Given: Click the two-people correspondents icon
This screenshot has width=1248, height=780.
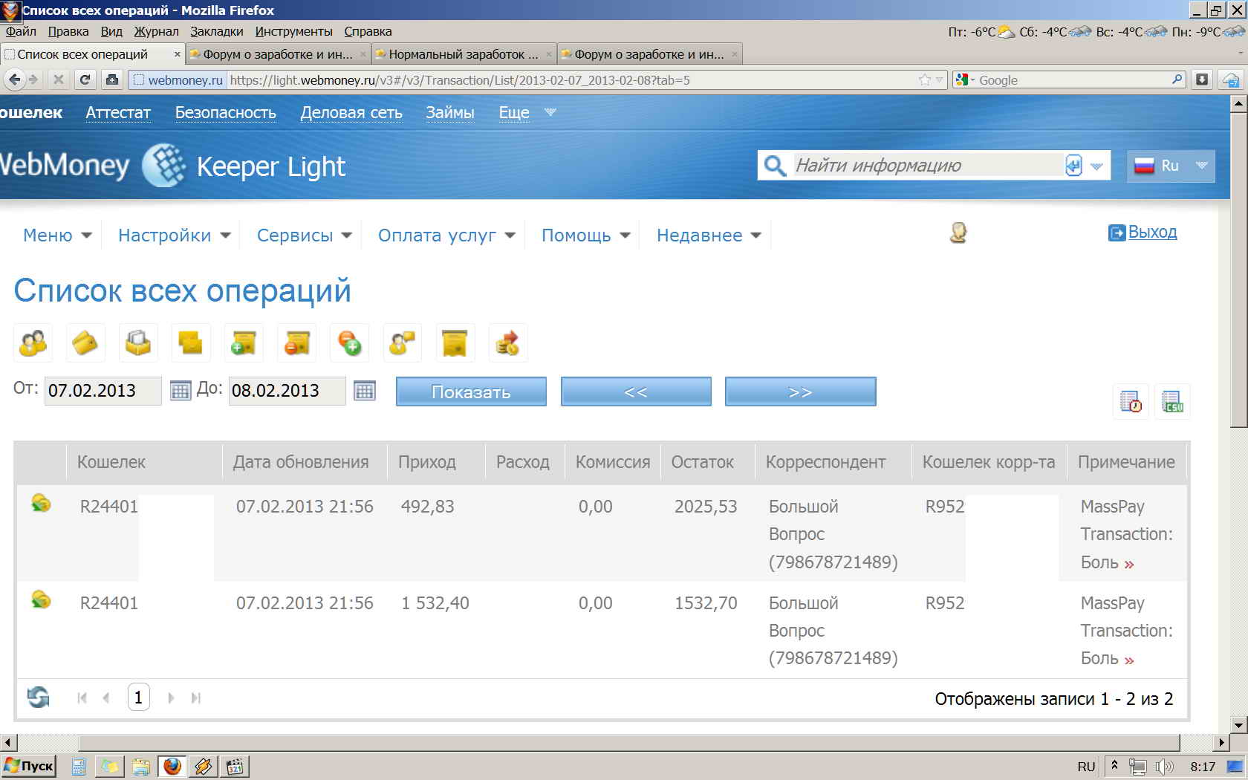Looking at the screenshot, I should pyautogui.click(x=33, y=343).
